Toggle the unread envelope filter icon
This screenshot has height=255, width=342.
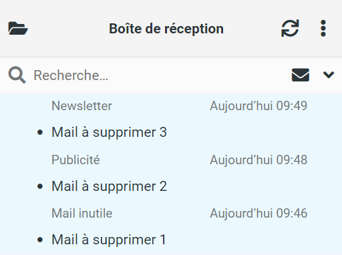[x=301, y=75]
